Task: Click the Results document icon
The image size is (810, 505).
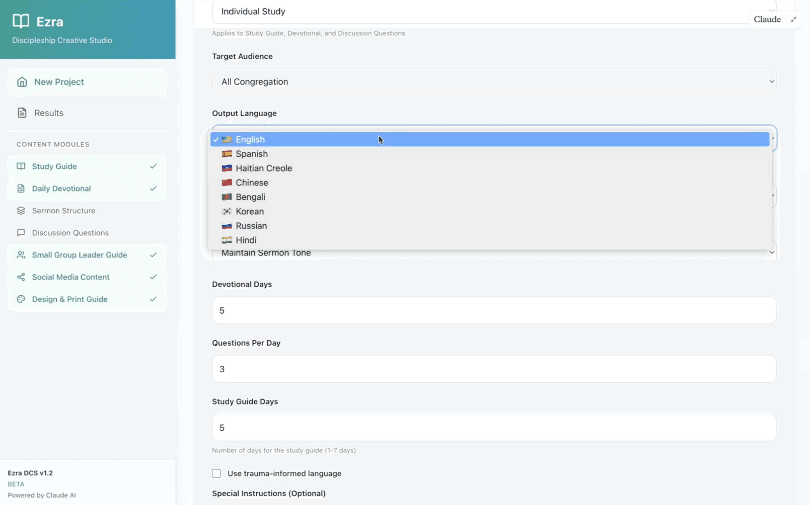Action: [22, 113]
